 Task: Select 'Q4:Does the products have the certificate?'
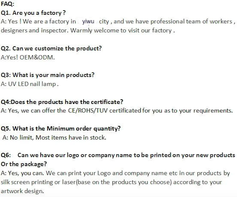click(x=62, y=102)
